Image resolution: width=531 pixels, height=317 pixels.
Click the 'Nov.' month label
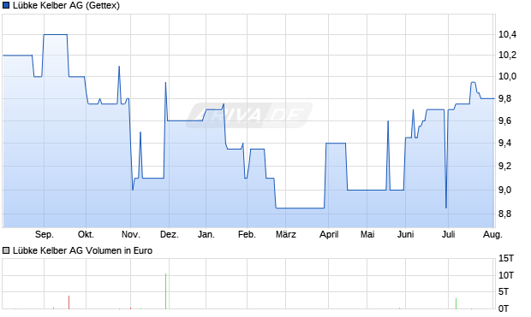(131, 234)
